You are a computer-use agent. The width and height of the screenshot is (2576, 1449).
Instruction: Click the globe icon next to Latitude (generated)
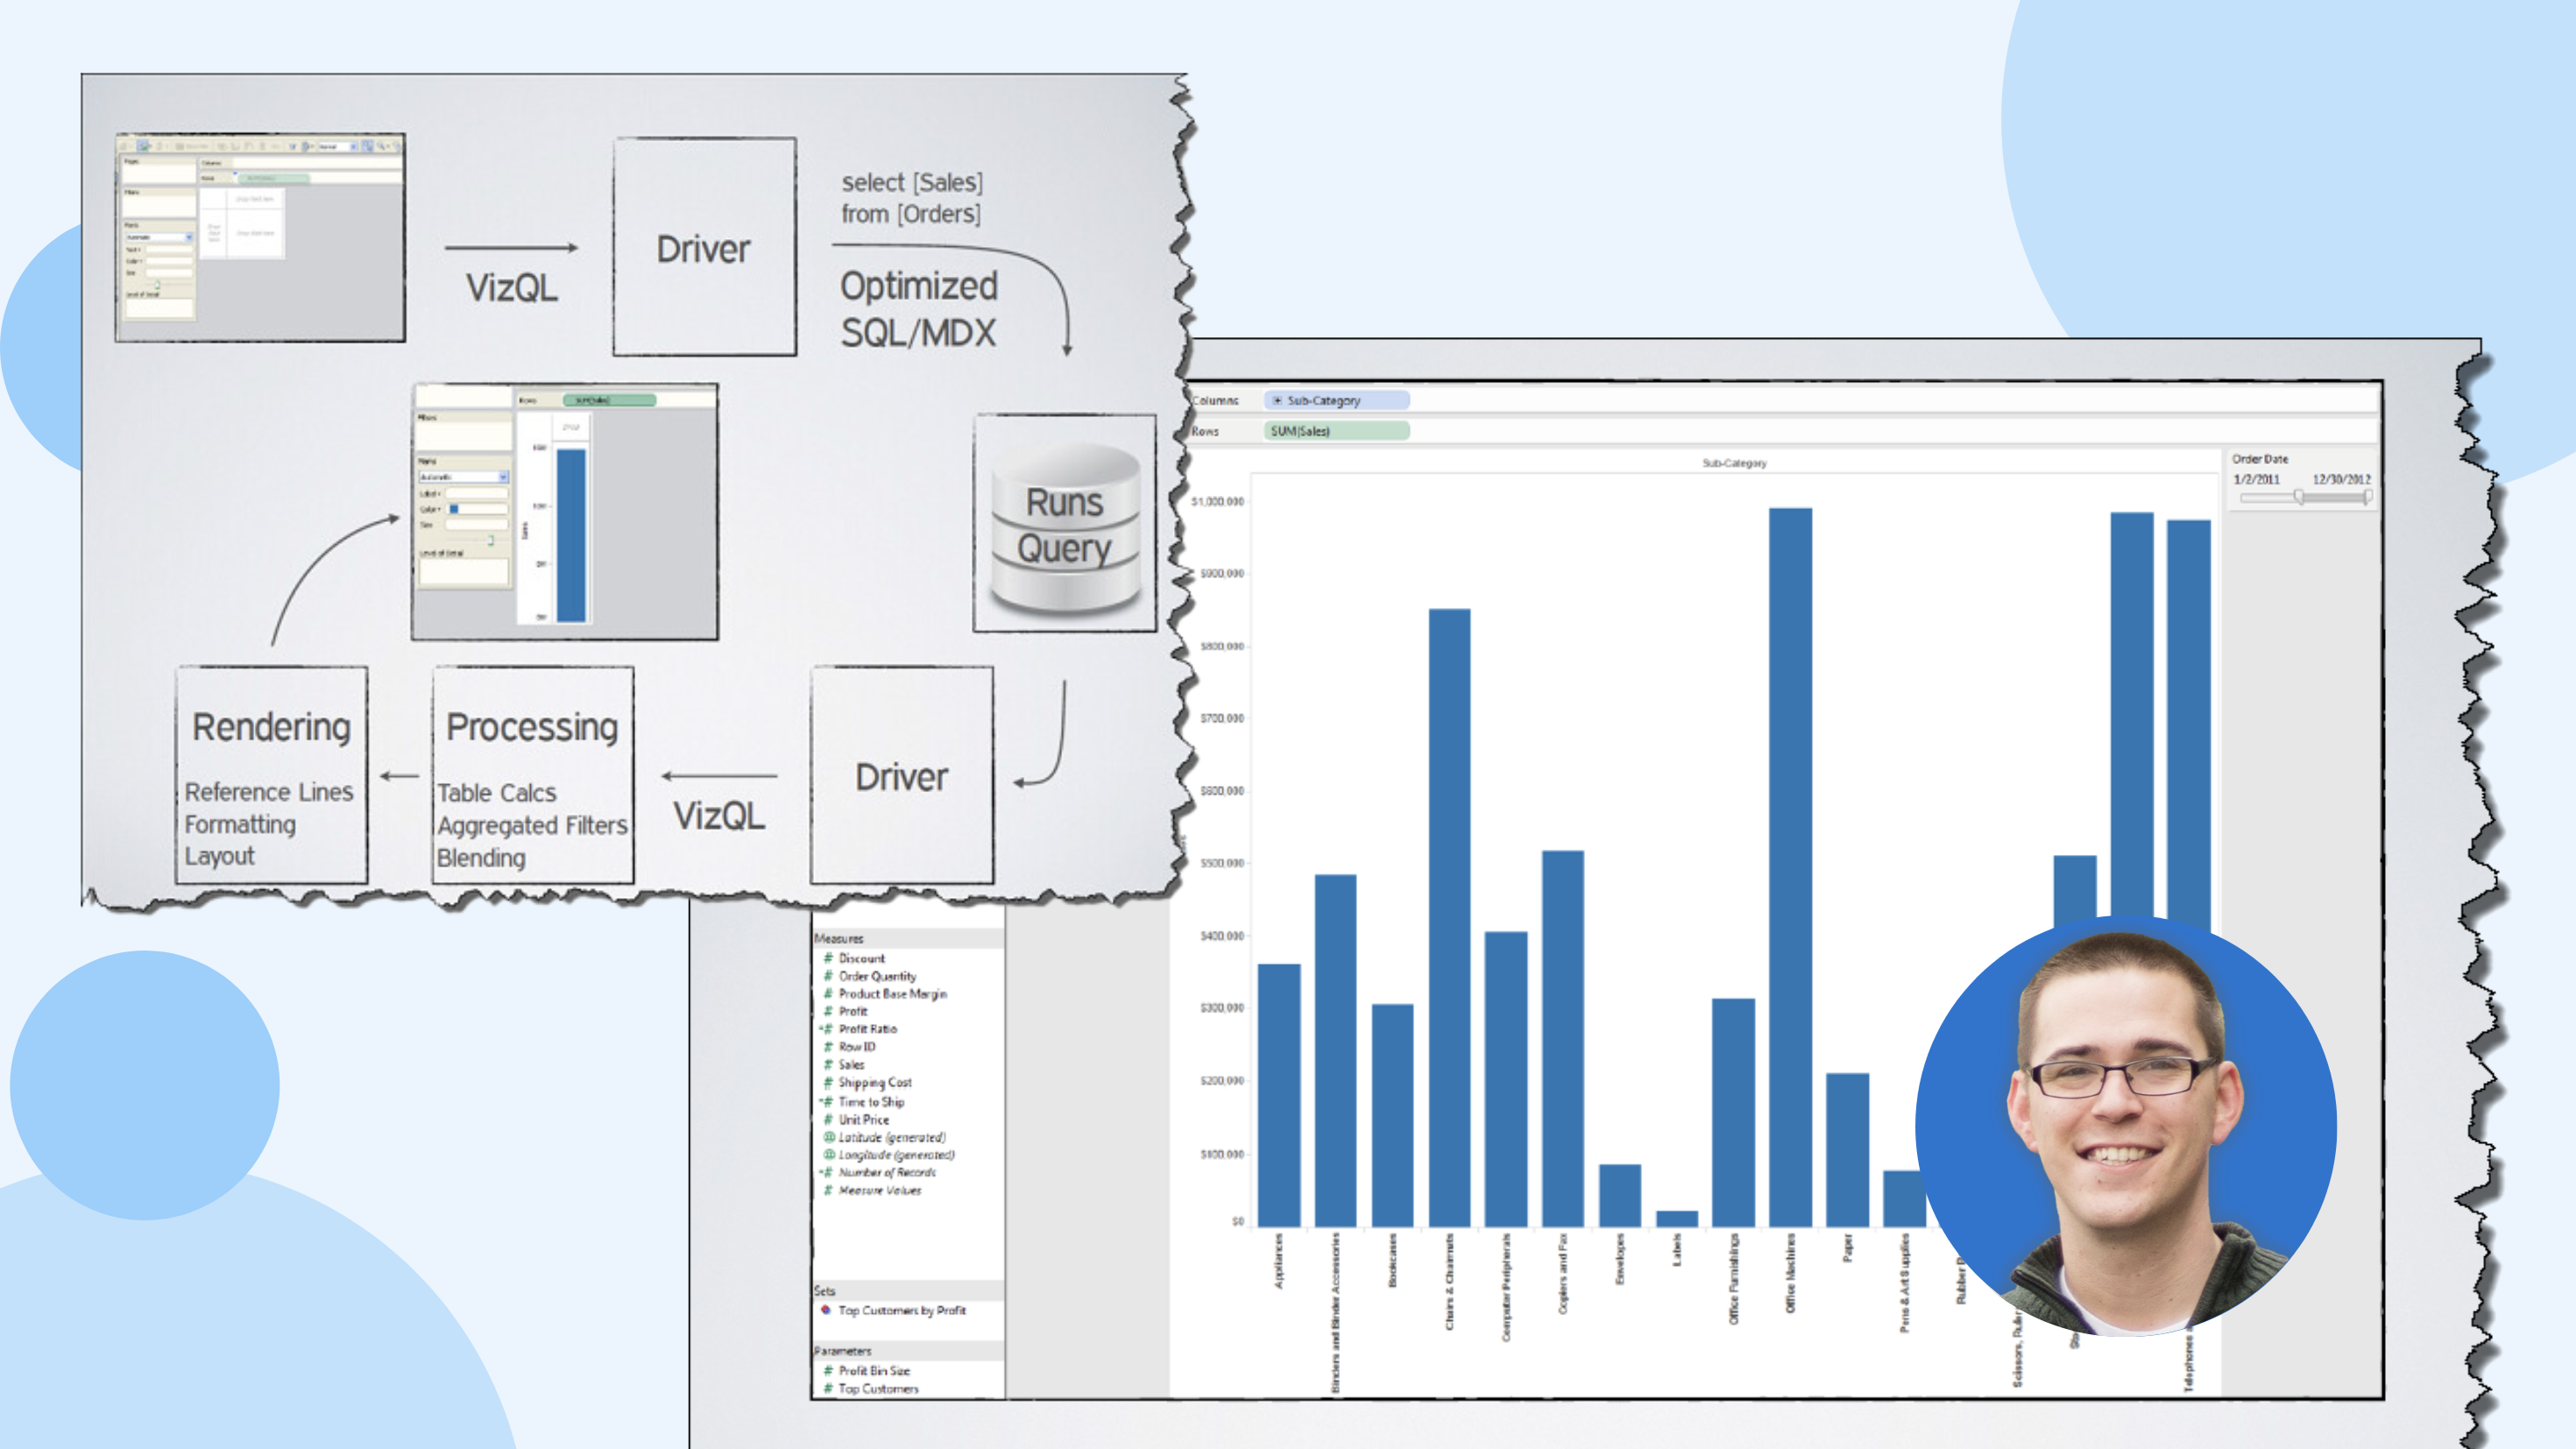[x=828, y=1137]
